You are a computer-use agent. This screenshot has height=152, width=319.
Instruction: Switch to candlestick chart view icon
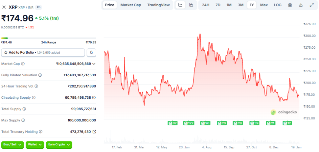point(191,5)
